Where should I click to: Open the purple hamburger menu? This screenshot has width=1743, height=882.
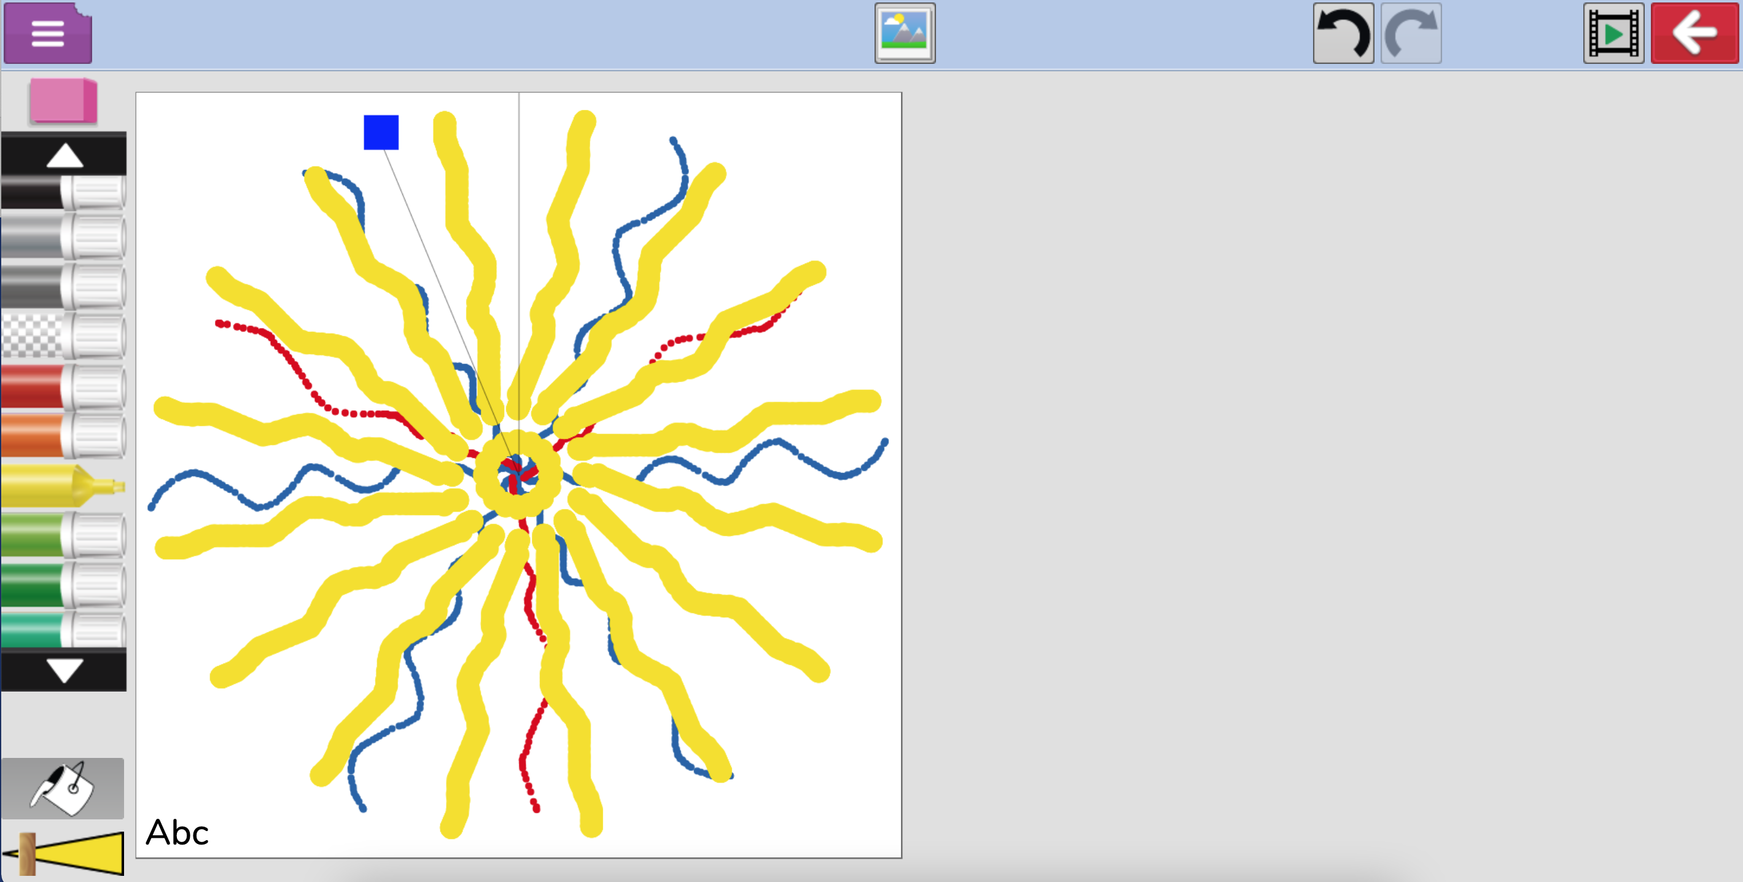[x=48, y=33]
